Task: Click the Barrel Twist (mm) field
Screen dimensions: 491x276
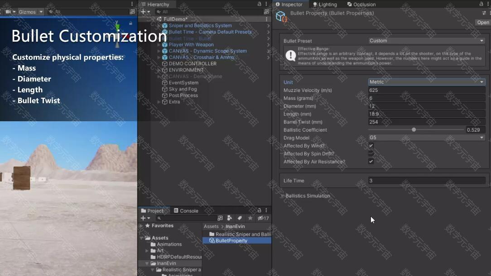Action: click(x=427, y=122)
